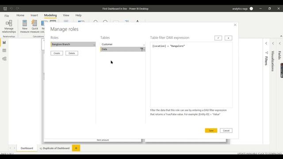Switch to Report view in left sidebar

(4, 42)
